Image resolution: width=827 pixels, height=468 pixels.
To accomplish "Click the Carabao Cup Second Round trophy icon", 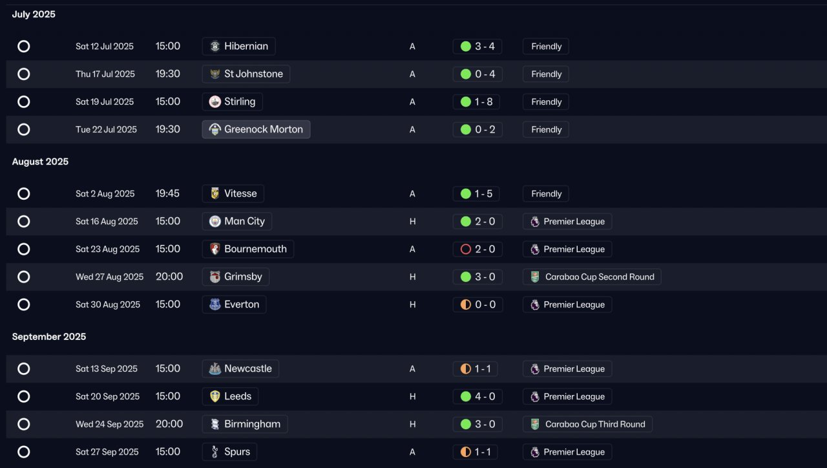I will click(x=535, y=277).
